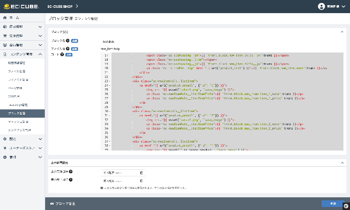Fold code at line 31 arrow
This screenshot has width=350, height=210.
tap(109, 115)
